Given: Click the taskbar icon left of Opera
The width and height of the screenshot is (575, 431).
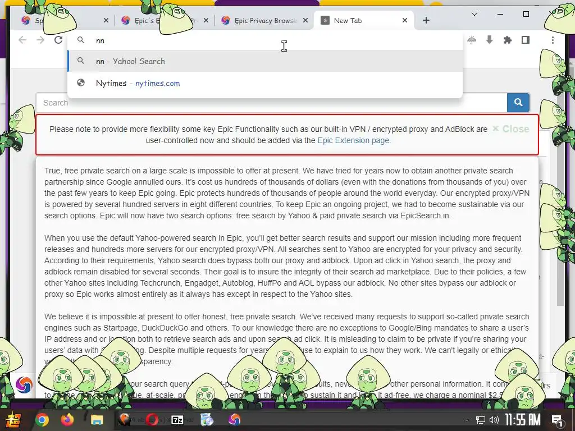Looking at the screenshot, I should click(125, 420).
